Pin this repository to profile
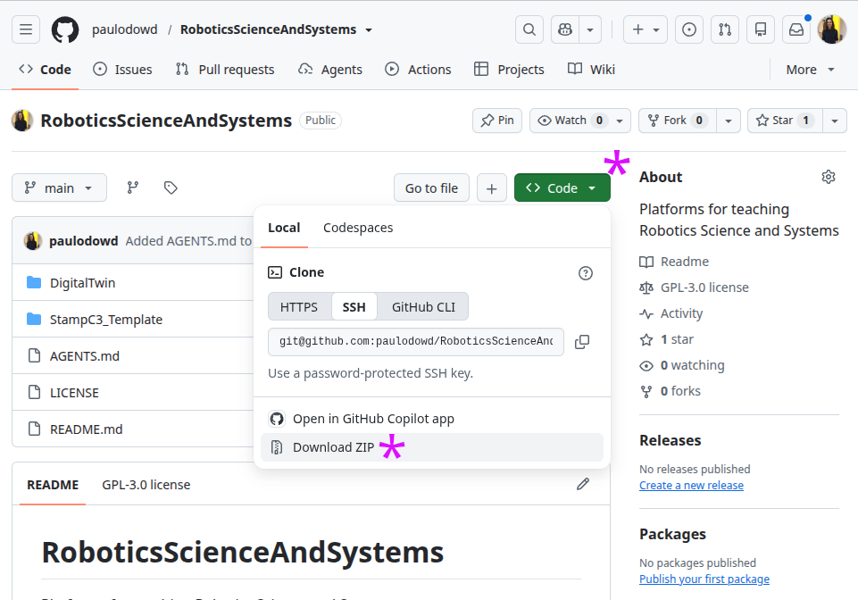Viewport: 858px width, 600px height. (496, 121)
